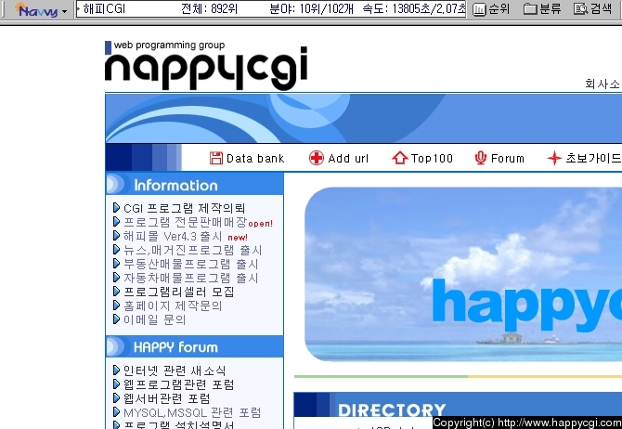This screenshot has height=429, width=622.
Task: Open 해피몰 Ver4.3 출시 link
Action: point(173,236)
